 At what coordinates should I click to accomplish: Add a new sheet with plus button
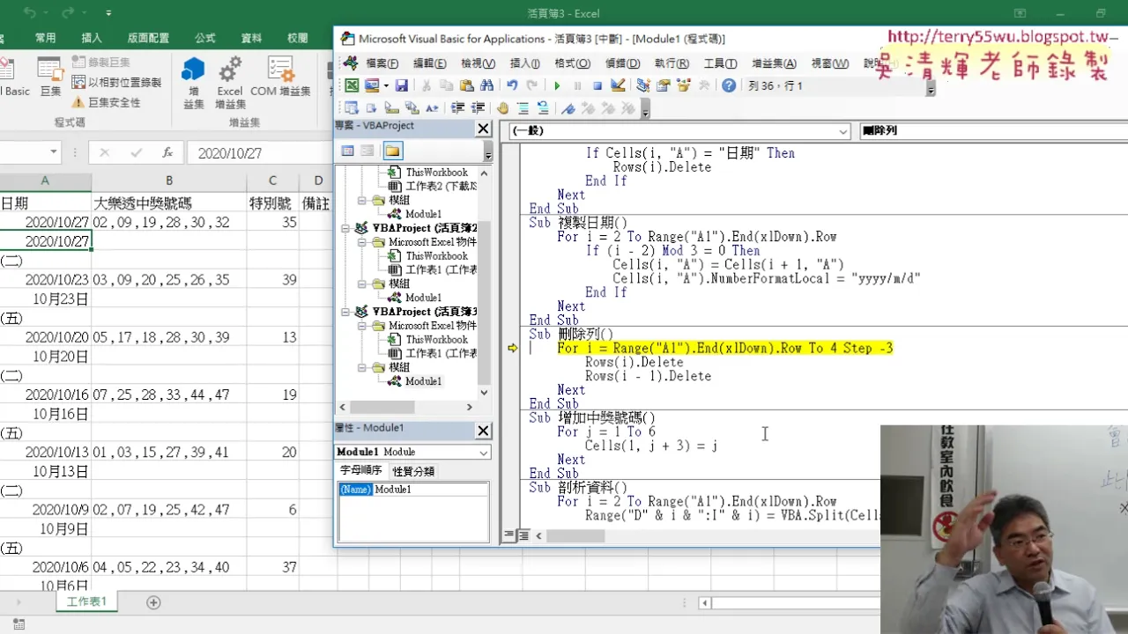point(153,602)
